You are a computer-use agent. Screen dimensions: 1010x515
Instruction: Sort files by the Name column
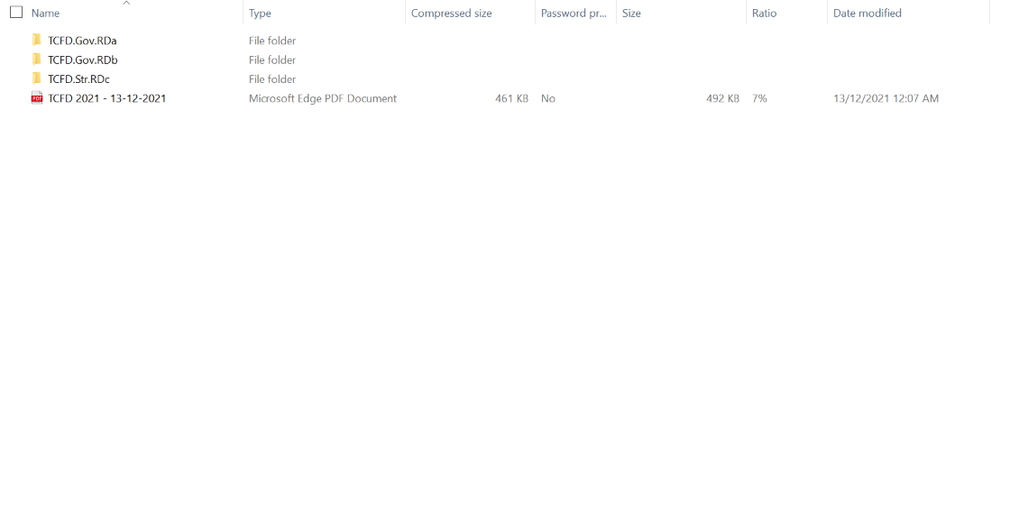point(45,13)
